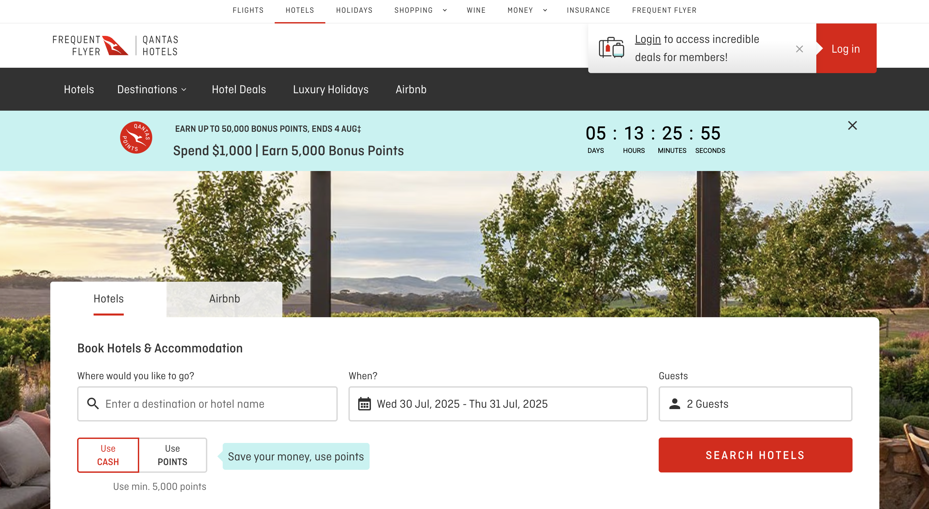This screenshot has width=929, height=509.
Task: Click the countdown timer days value 05
Action: [x=596, y=133]
